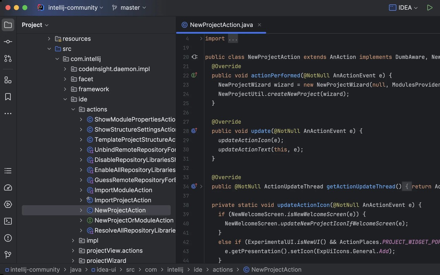Screen dimensions: 440x275
Task: Expand folded import block on line 4
Action: coord(201,38)
